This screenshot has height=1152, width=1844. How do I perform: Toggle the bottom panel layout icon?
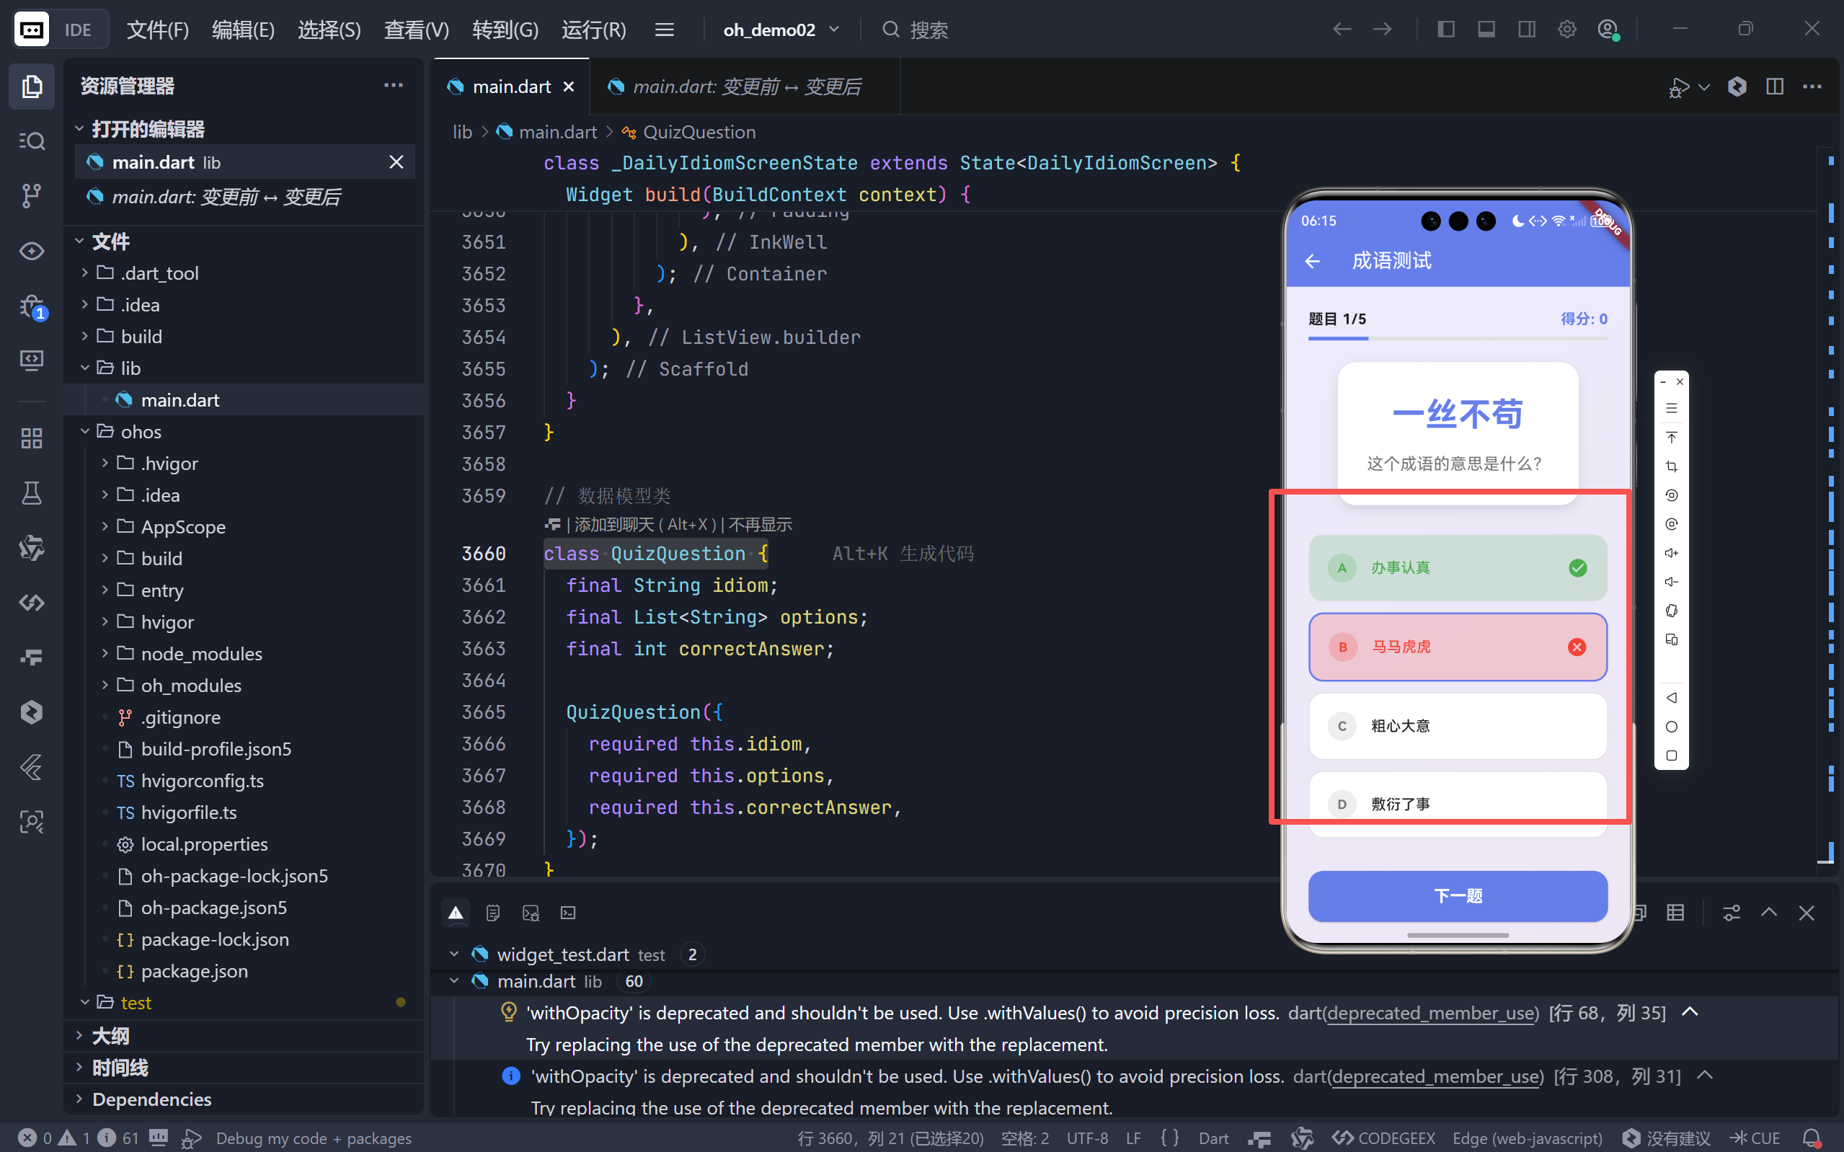click(1485, 30)
